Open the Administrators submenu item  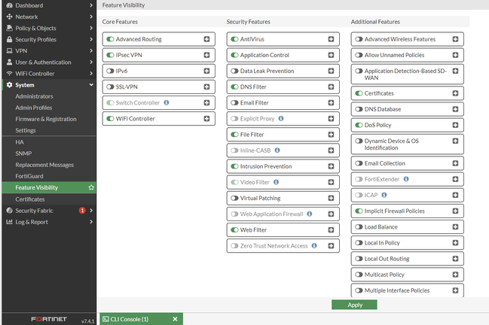click(34, 96)
